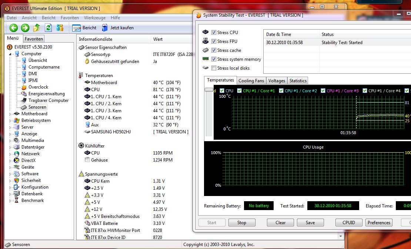Screen dimensions: 411x249
Task: Enable the Stress local disks checkbox
Action: (214, 68)
